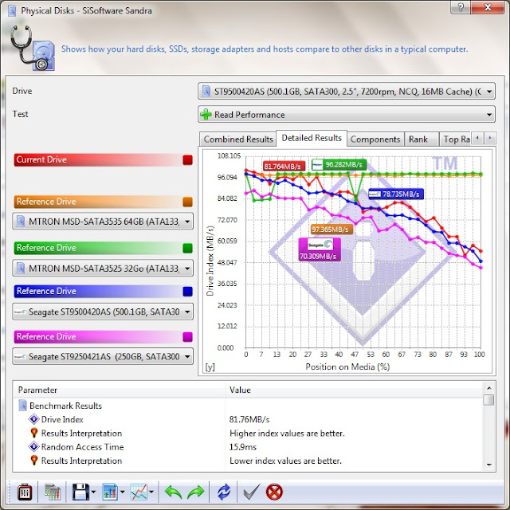Click the stethoscope disk icon in header

[x=33, y=48]
